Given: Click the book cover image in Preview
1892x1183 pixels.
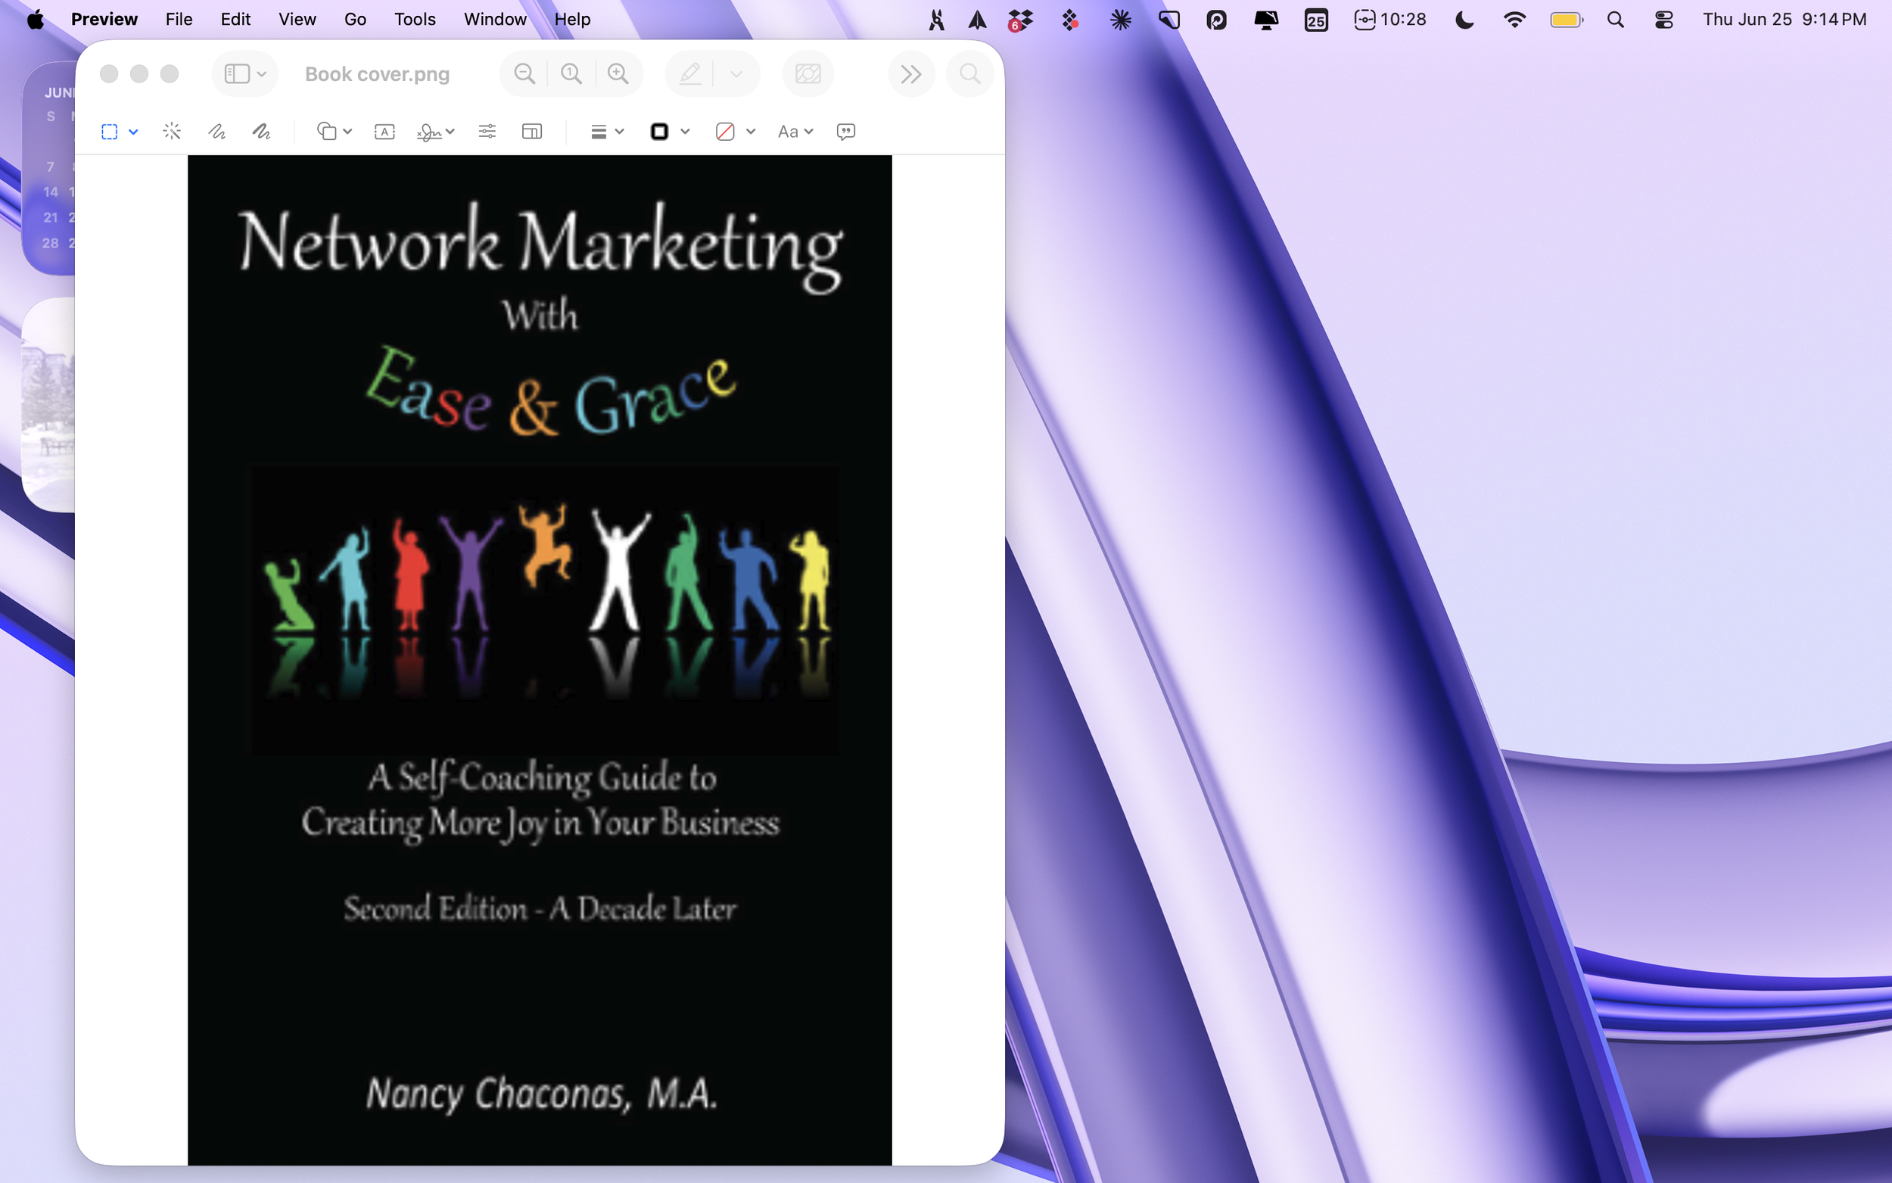Looking at the screenshot, I should click(540, 659).
